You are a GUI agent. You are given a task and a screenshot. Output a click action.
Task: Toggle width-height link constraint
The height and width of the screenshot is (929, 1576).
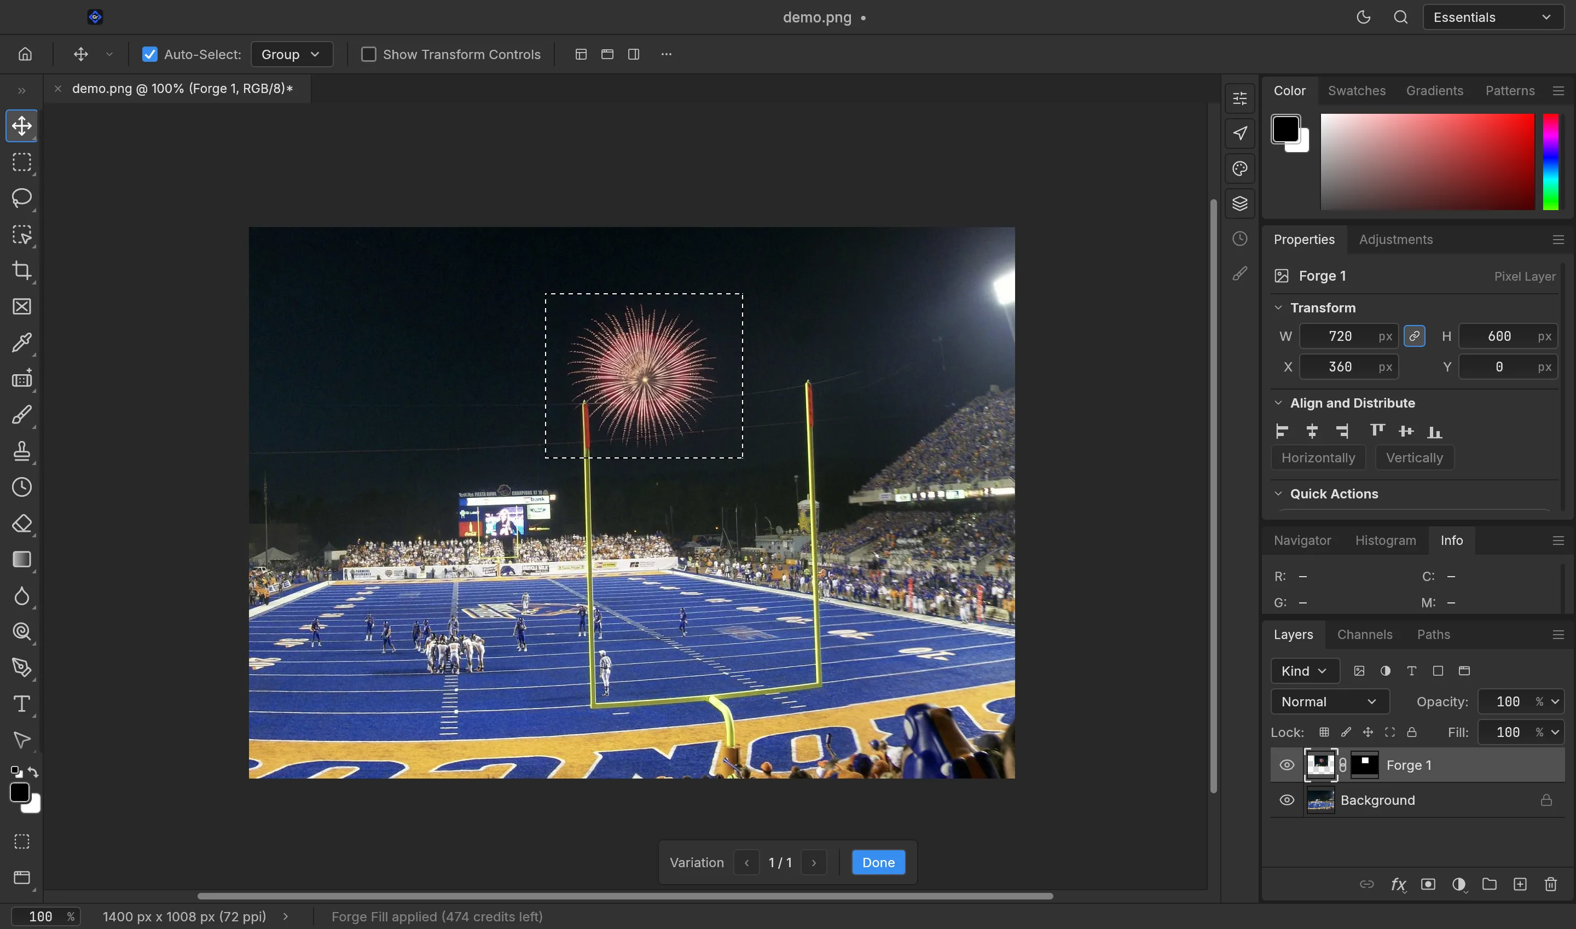point(1415,336)
